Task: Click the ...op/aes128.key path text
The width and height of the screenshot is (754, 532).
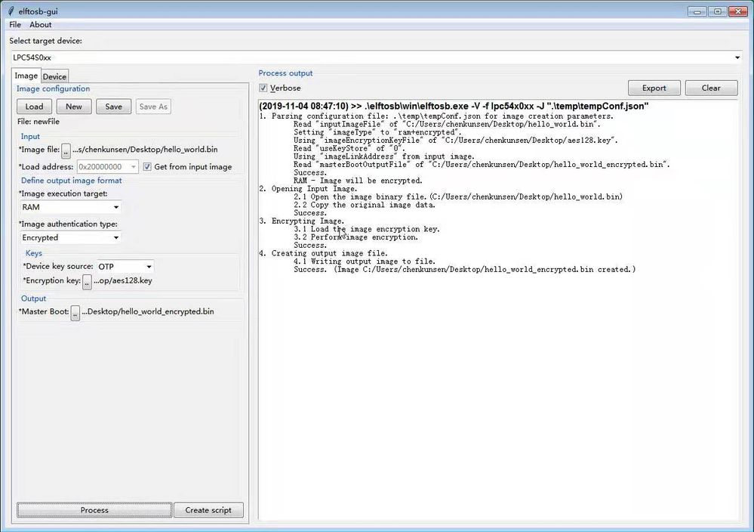Action: tap(122, 280)
